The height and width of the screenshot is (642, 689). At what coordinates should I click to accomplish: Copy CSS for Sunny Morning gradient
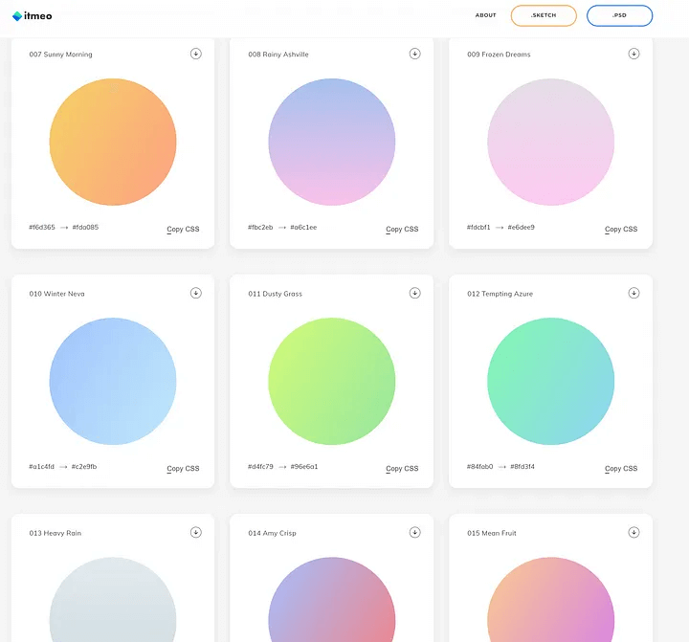pyautogui.click(x=183, y=230)
